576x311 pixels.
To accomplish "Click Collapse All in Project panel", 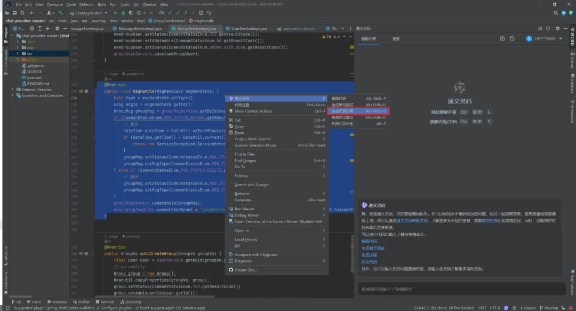I will [47, 28].
